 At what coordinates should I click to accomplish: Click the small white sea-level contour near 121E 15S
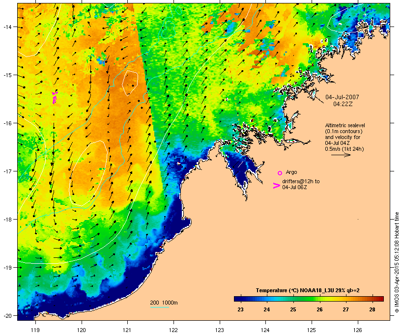pos(130,83)
